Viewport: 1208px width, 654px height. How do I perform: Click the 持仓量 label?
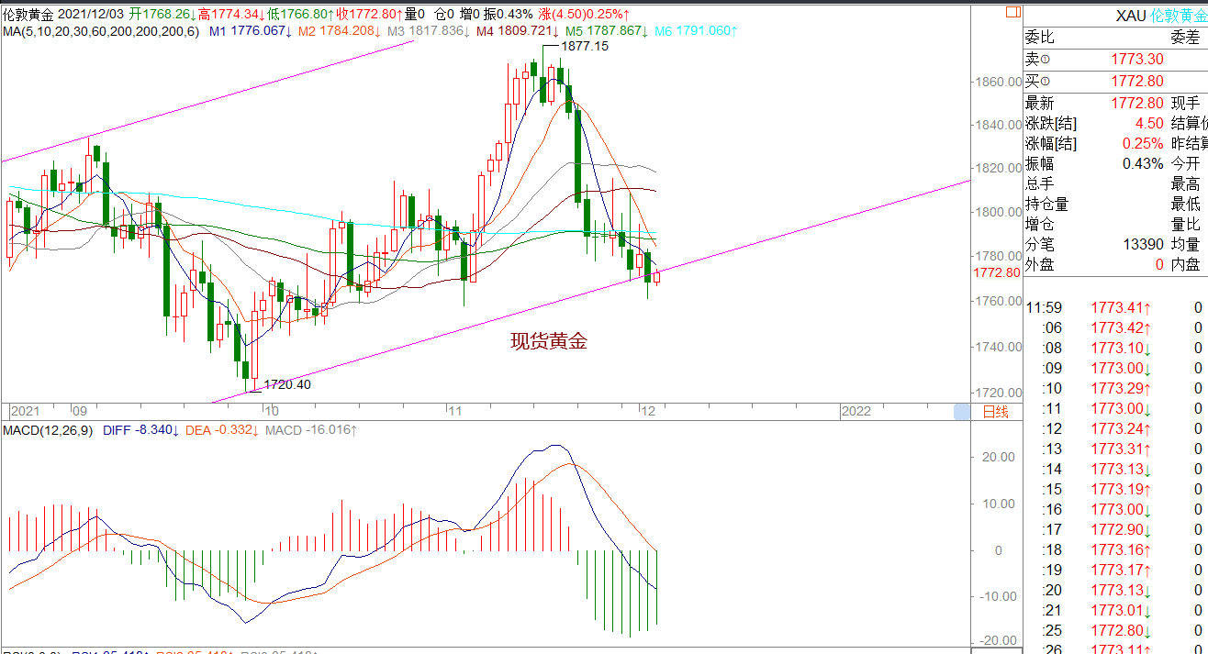coord(1047,204)
